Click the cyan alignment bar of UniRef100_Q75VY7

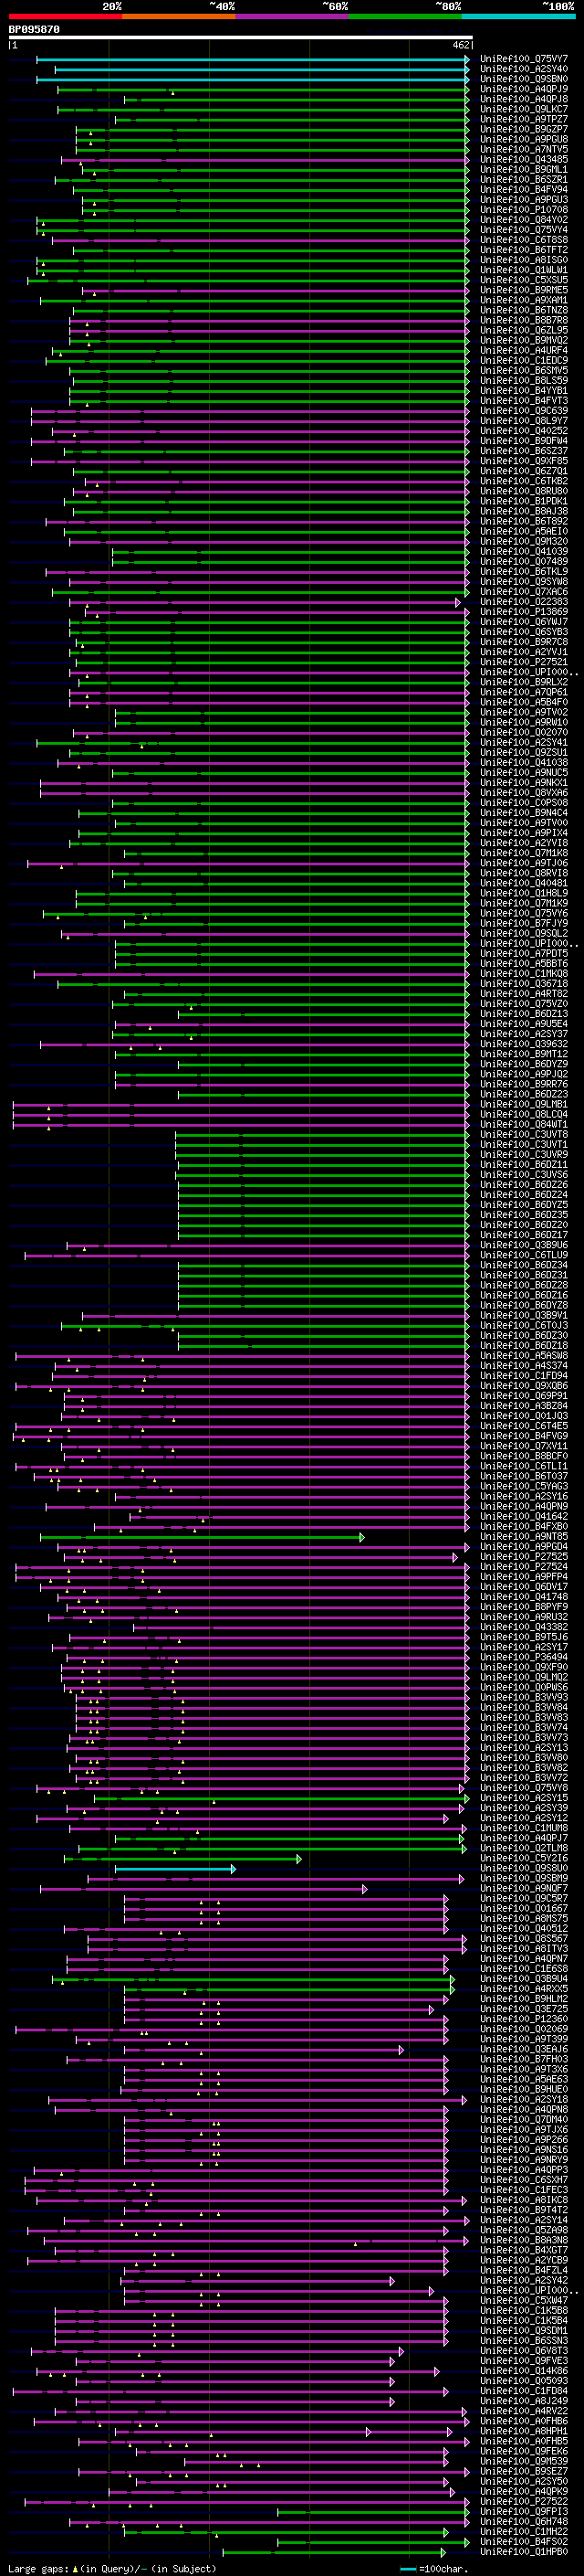(x=253, y=60)
